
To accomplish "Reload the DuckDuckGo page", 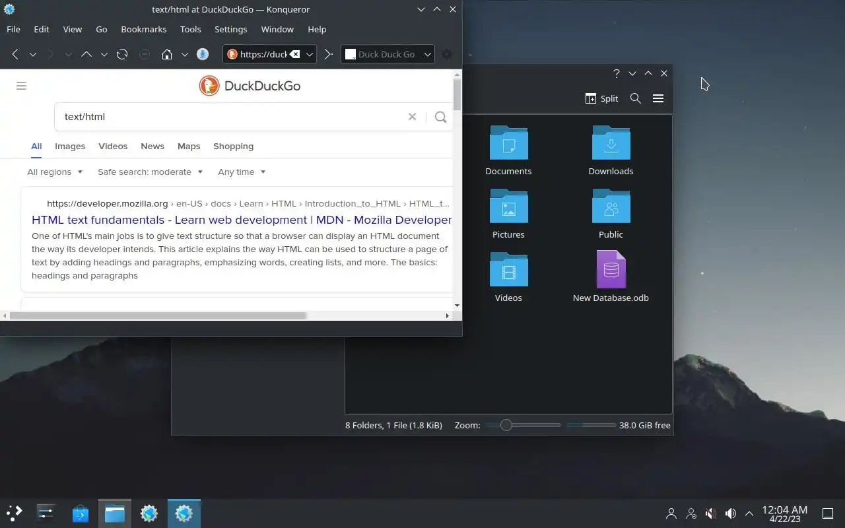I will coord(122,54).
